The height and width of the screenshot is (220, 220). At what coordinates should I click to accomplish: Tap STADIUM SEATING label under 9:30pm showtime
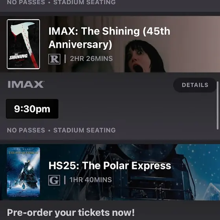[84, 130]
